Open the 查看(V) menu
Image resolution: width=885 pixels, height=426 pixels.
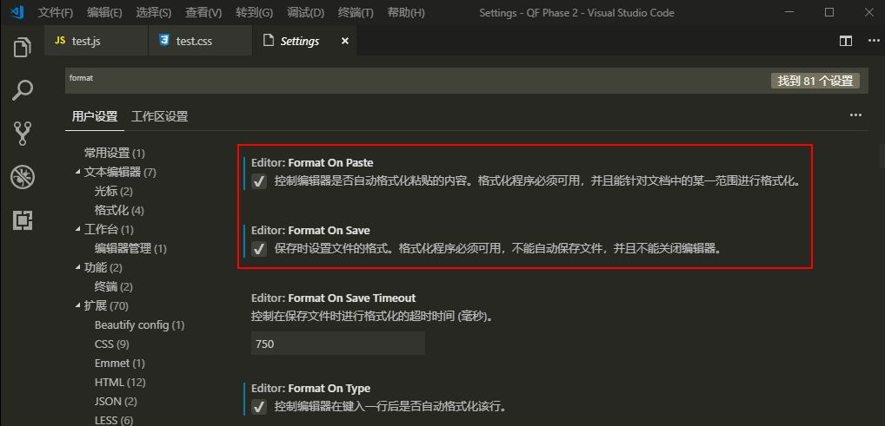(203, 12)
